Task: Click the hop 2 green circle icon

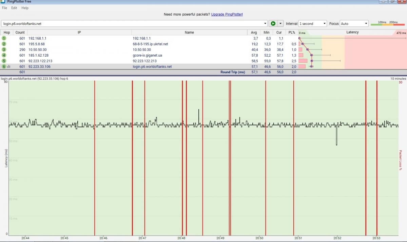Action: pyautogui.click(x=4, y=44)
